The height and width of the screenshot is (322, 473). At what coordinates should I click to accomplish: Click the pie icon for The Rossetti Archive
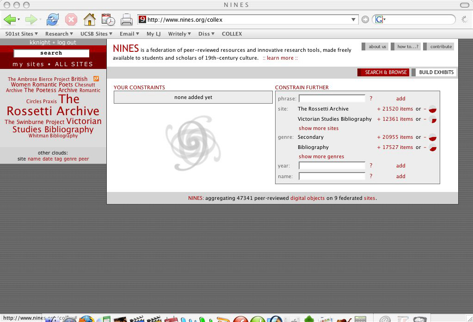(433, 109)
